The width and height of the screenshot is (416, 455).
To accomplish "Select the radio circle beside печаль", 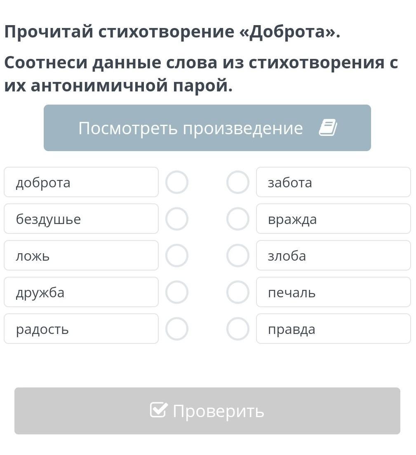I will [x=237, y=292].
